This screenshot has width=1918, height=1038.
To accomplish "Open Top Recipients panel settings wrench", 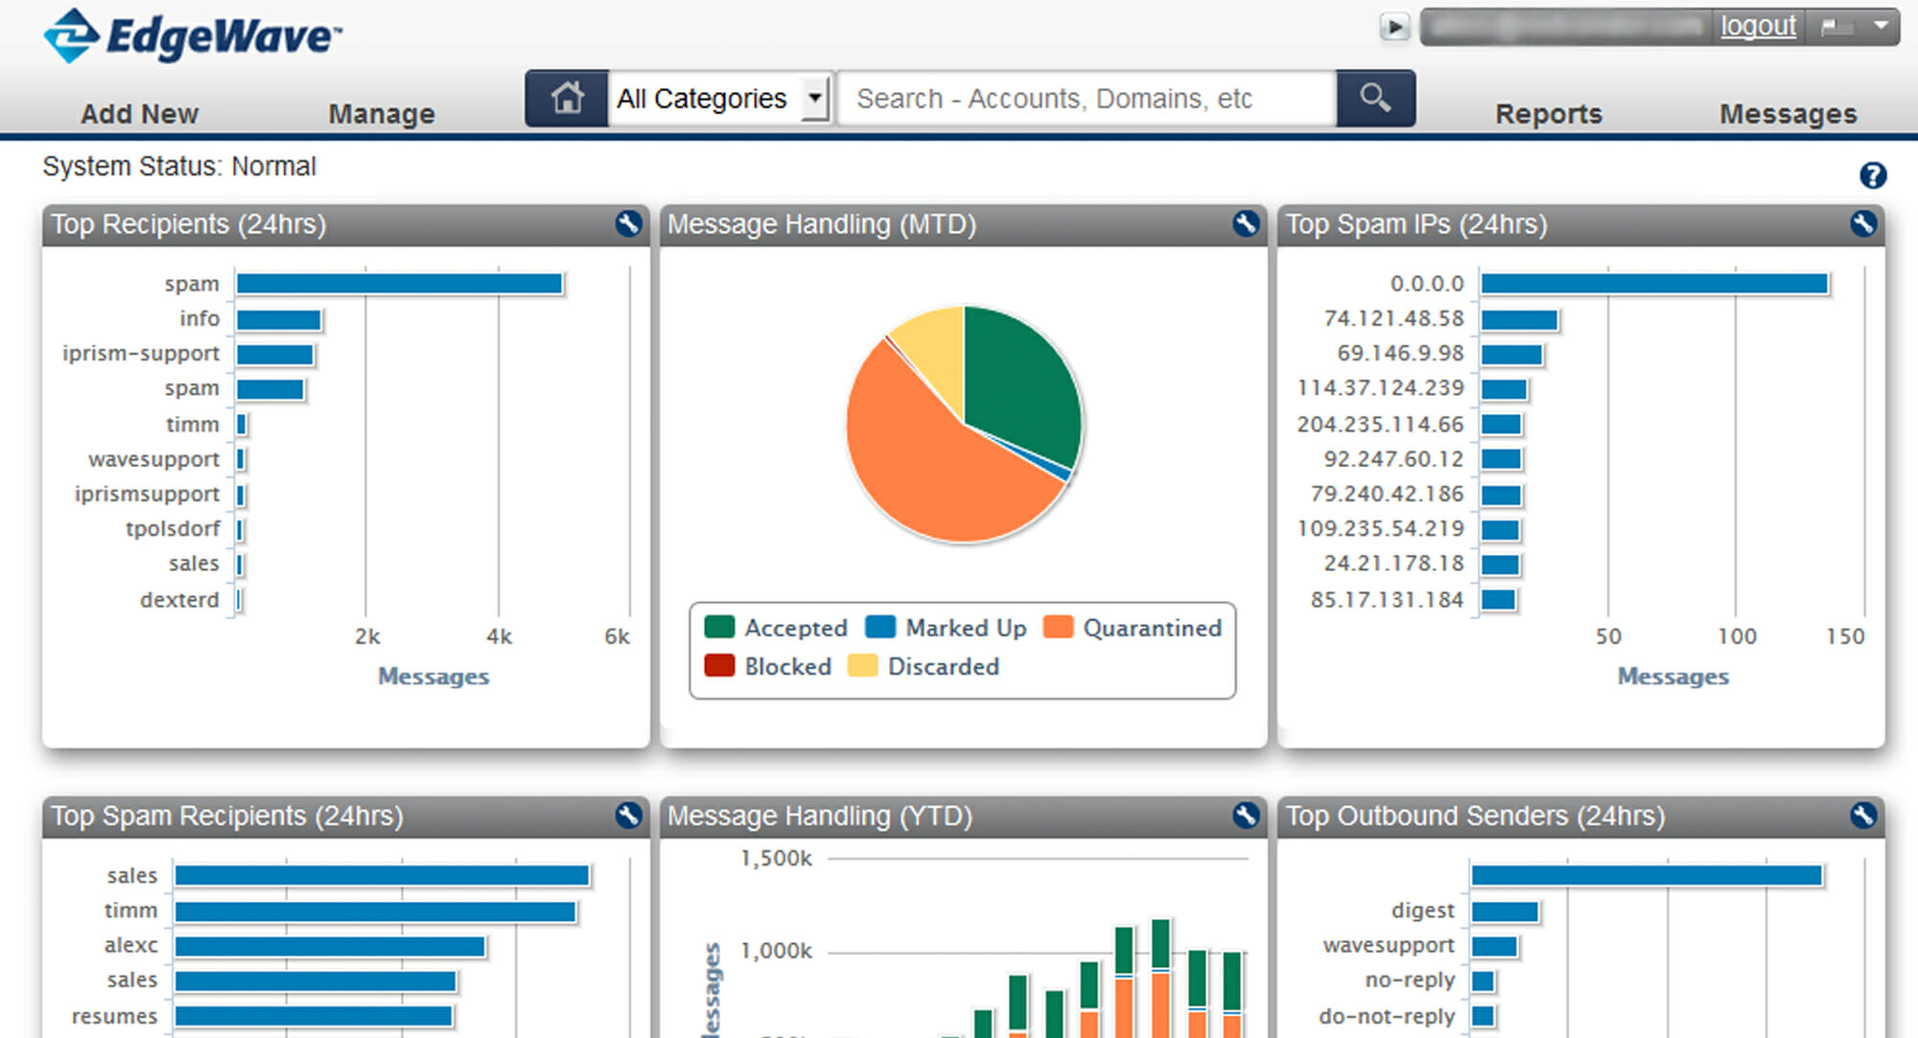I will point(628,223).
